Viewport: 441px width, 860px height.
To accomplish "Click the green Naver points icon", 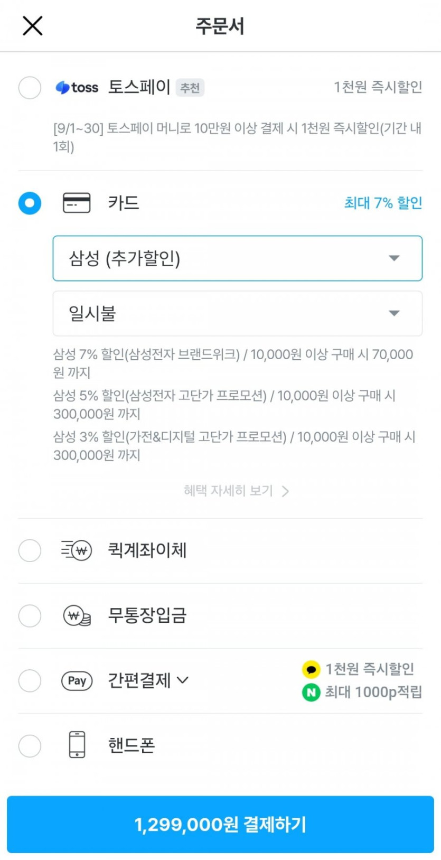I will (311, 692).
